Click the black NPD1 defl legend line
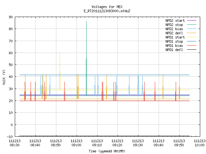The width and height of the screenshot is (206, 154). coord(192,50)
